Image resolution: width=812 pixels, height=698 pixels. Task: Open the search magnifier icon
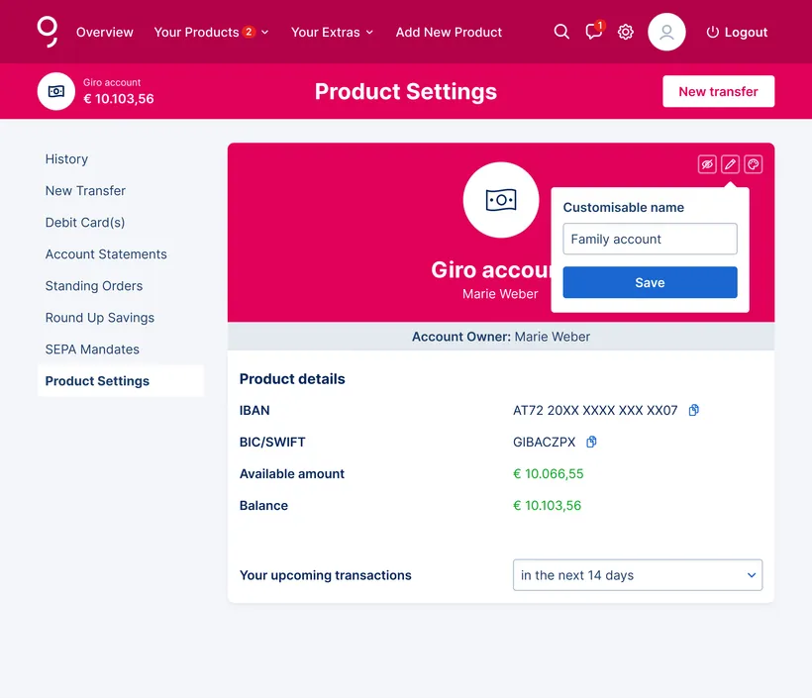click(x=561, y=32)
